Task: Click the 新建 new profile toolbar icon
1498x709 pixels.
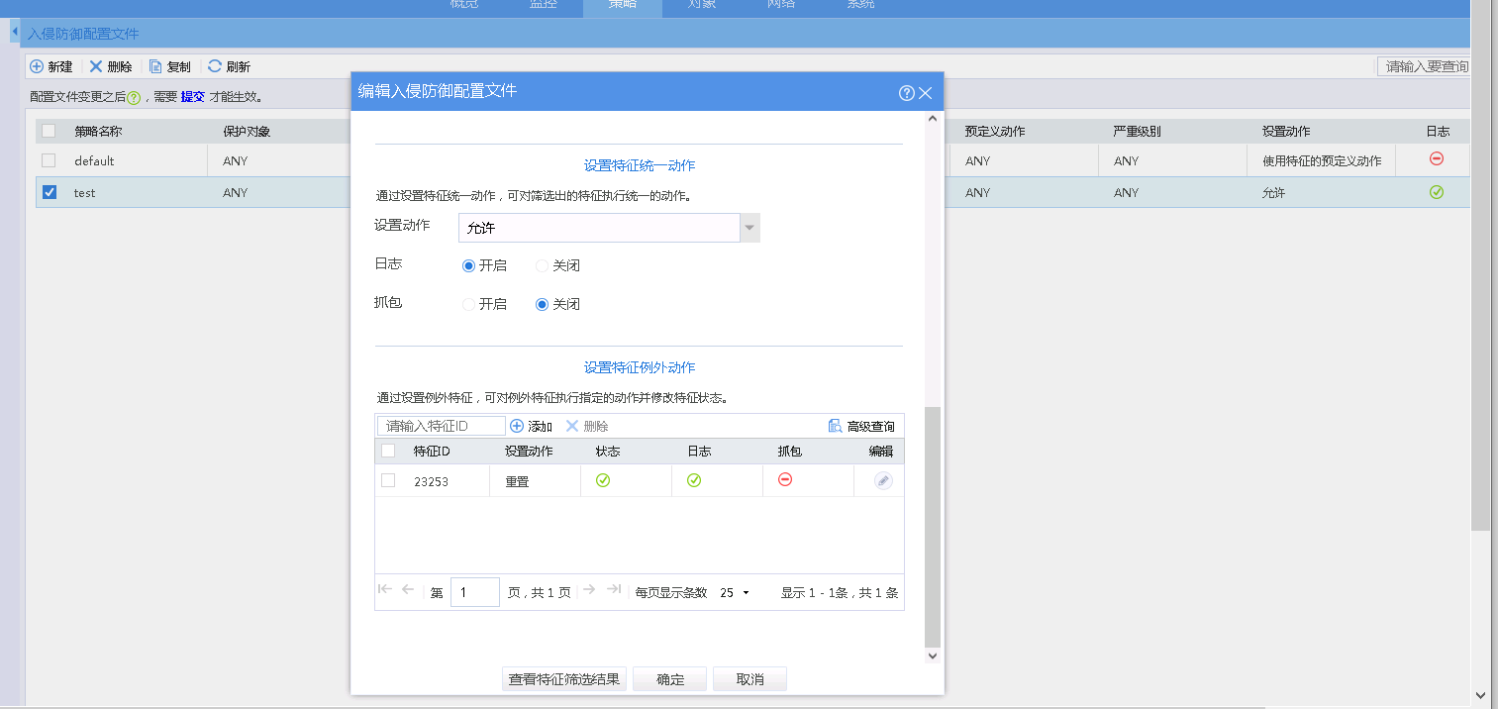Action: (x=37, y=66)
